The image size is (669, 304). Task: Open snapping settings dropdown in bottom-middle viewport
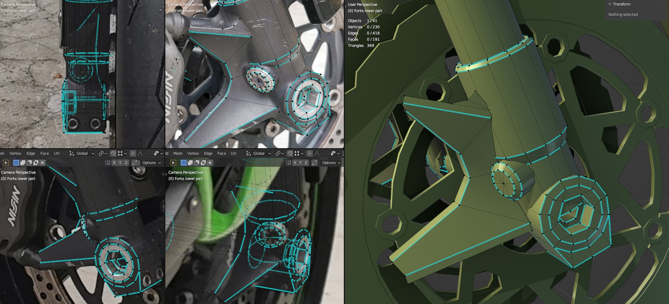(x=299, y=153)
